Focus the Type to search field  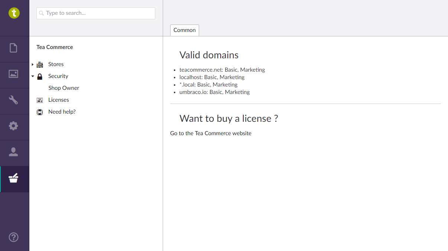pos(96,13)
